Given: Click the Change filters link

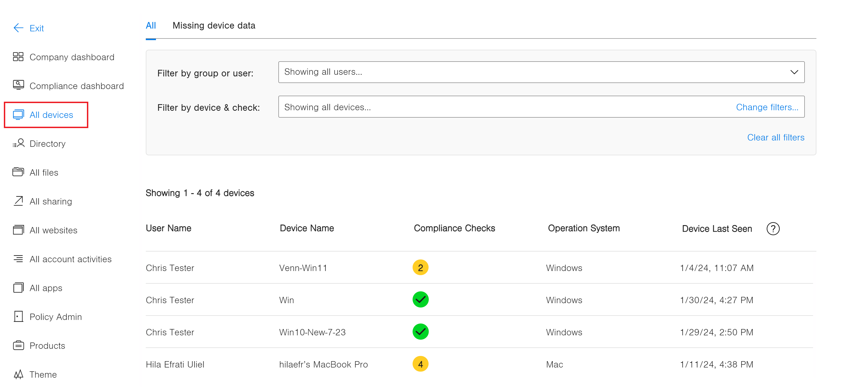Looking at the screenshot, I should pos(767,107).
